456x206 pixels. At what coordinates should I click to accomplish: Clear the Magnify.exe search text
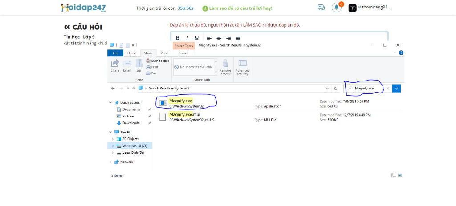point(388,89)
